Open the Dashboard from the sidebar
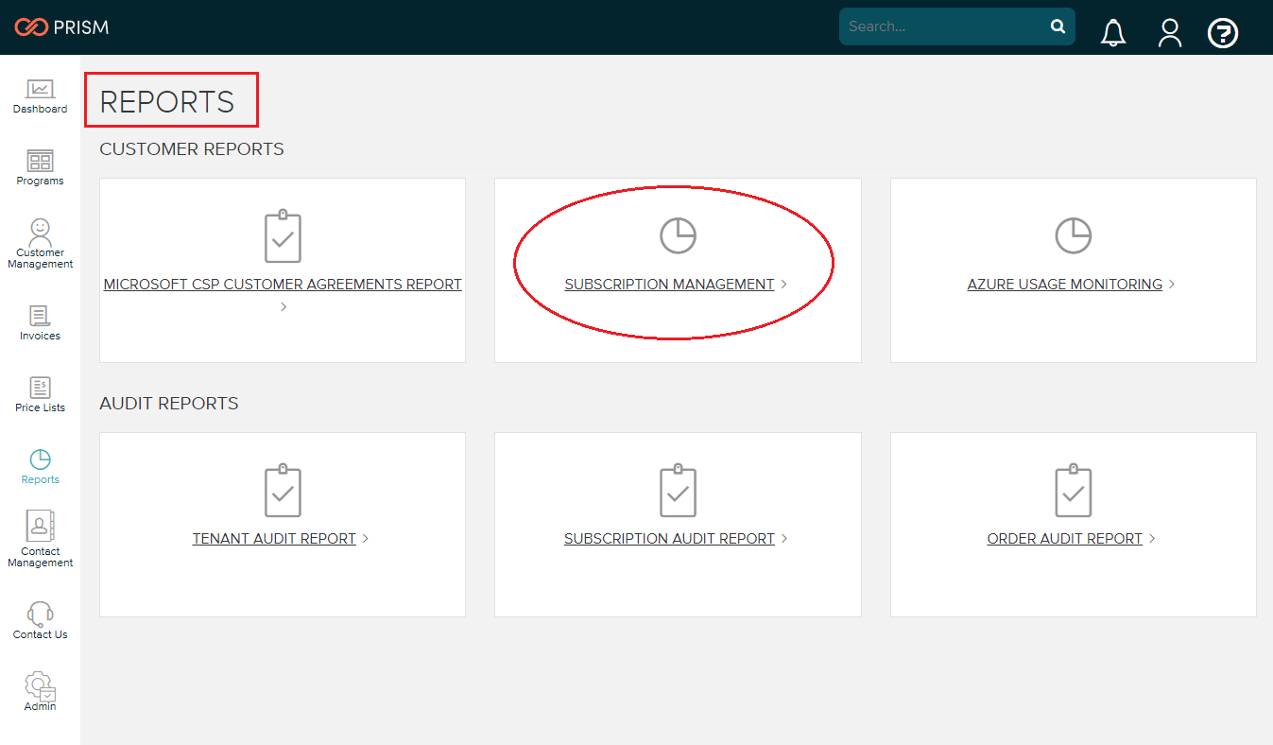 point(40,96)
